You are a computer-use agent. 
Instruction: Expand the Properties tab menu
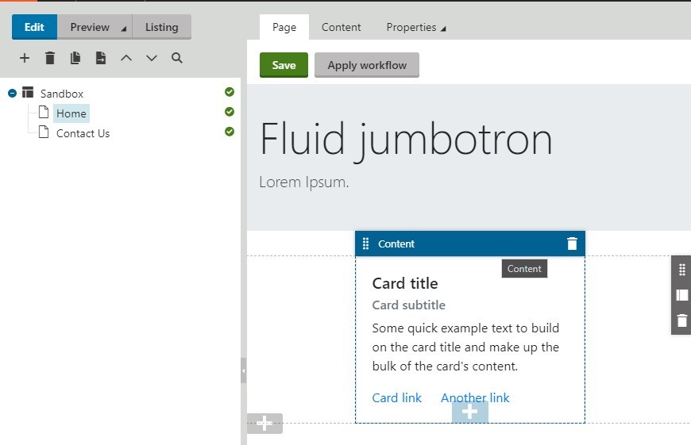pyautogui.click(x=416, y=27)
